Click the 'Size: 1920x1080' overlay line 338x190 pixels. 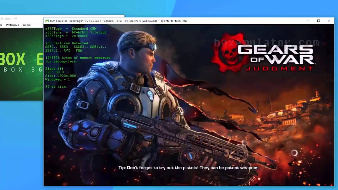(x=60, y=76)
